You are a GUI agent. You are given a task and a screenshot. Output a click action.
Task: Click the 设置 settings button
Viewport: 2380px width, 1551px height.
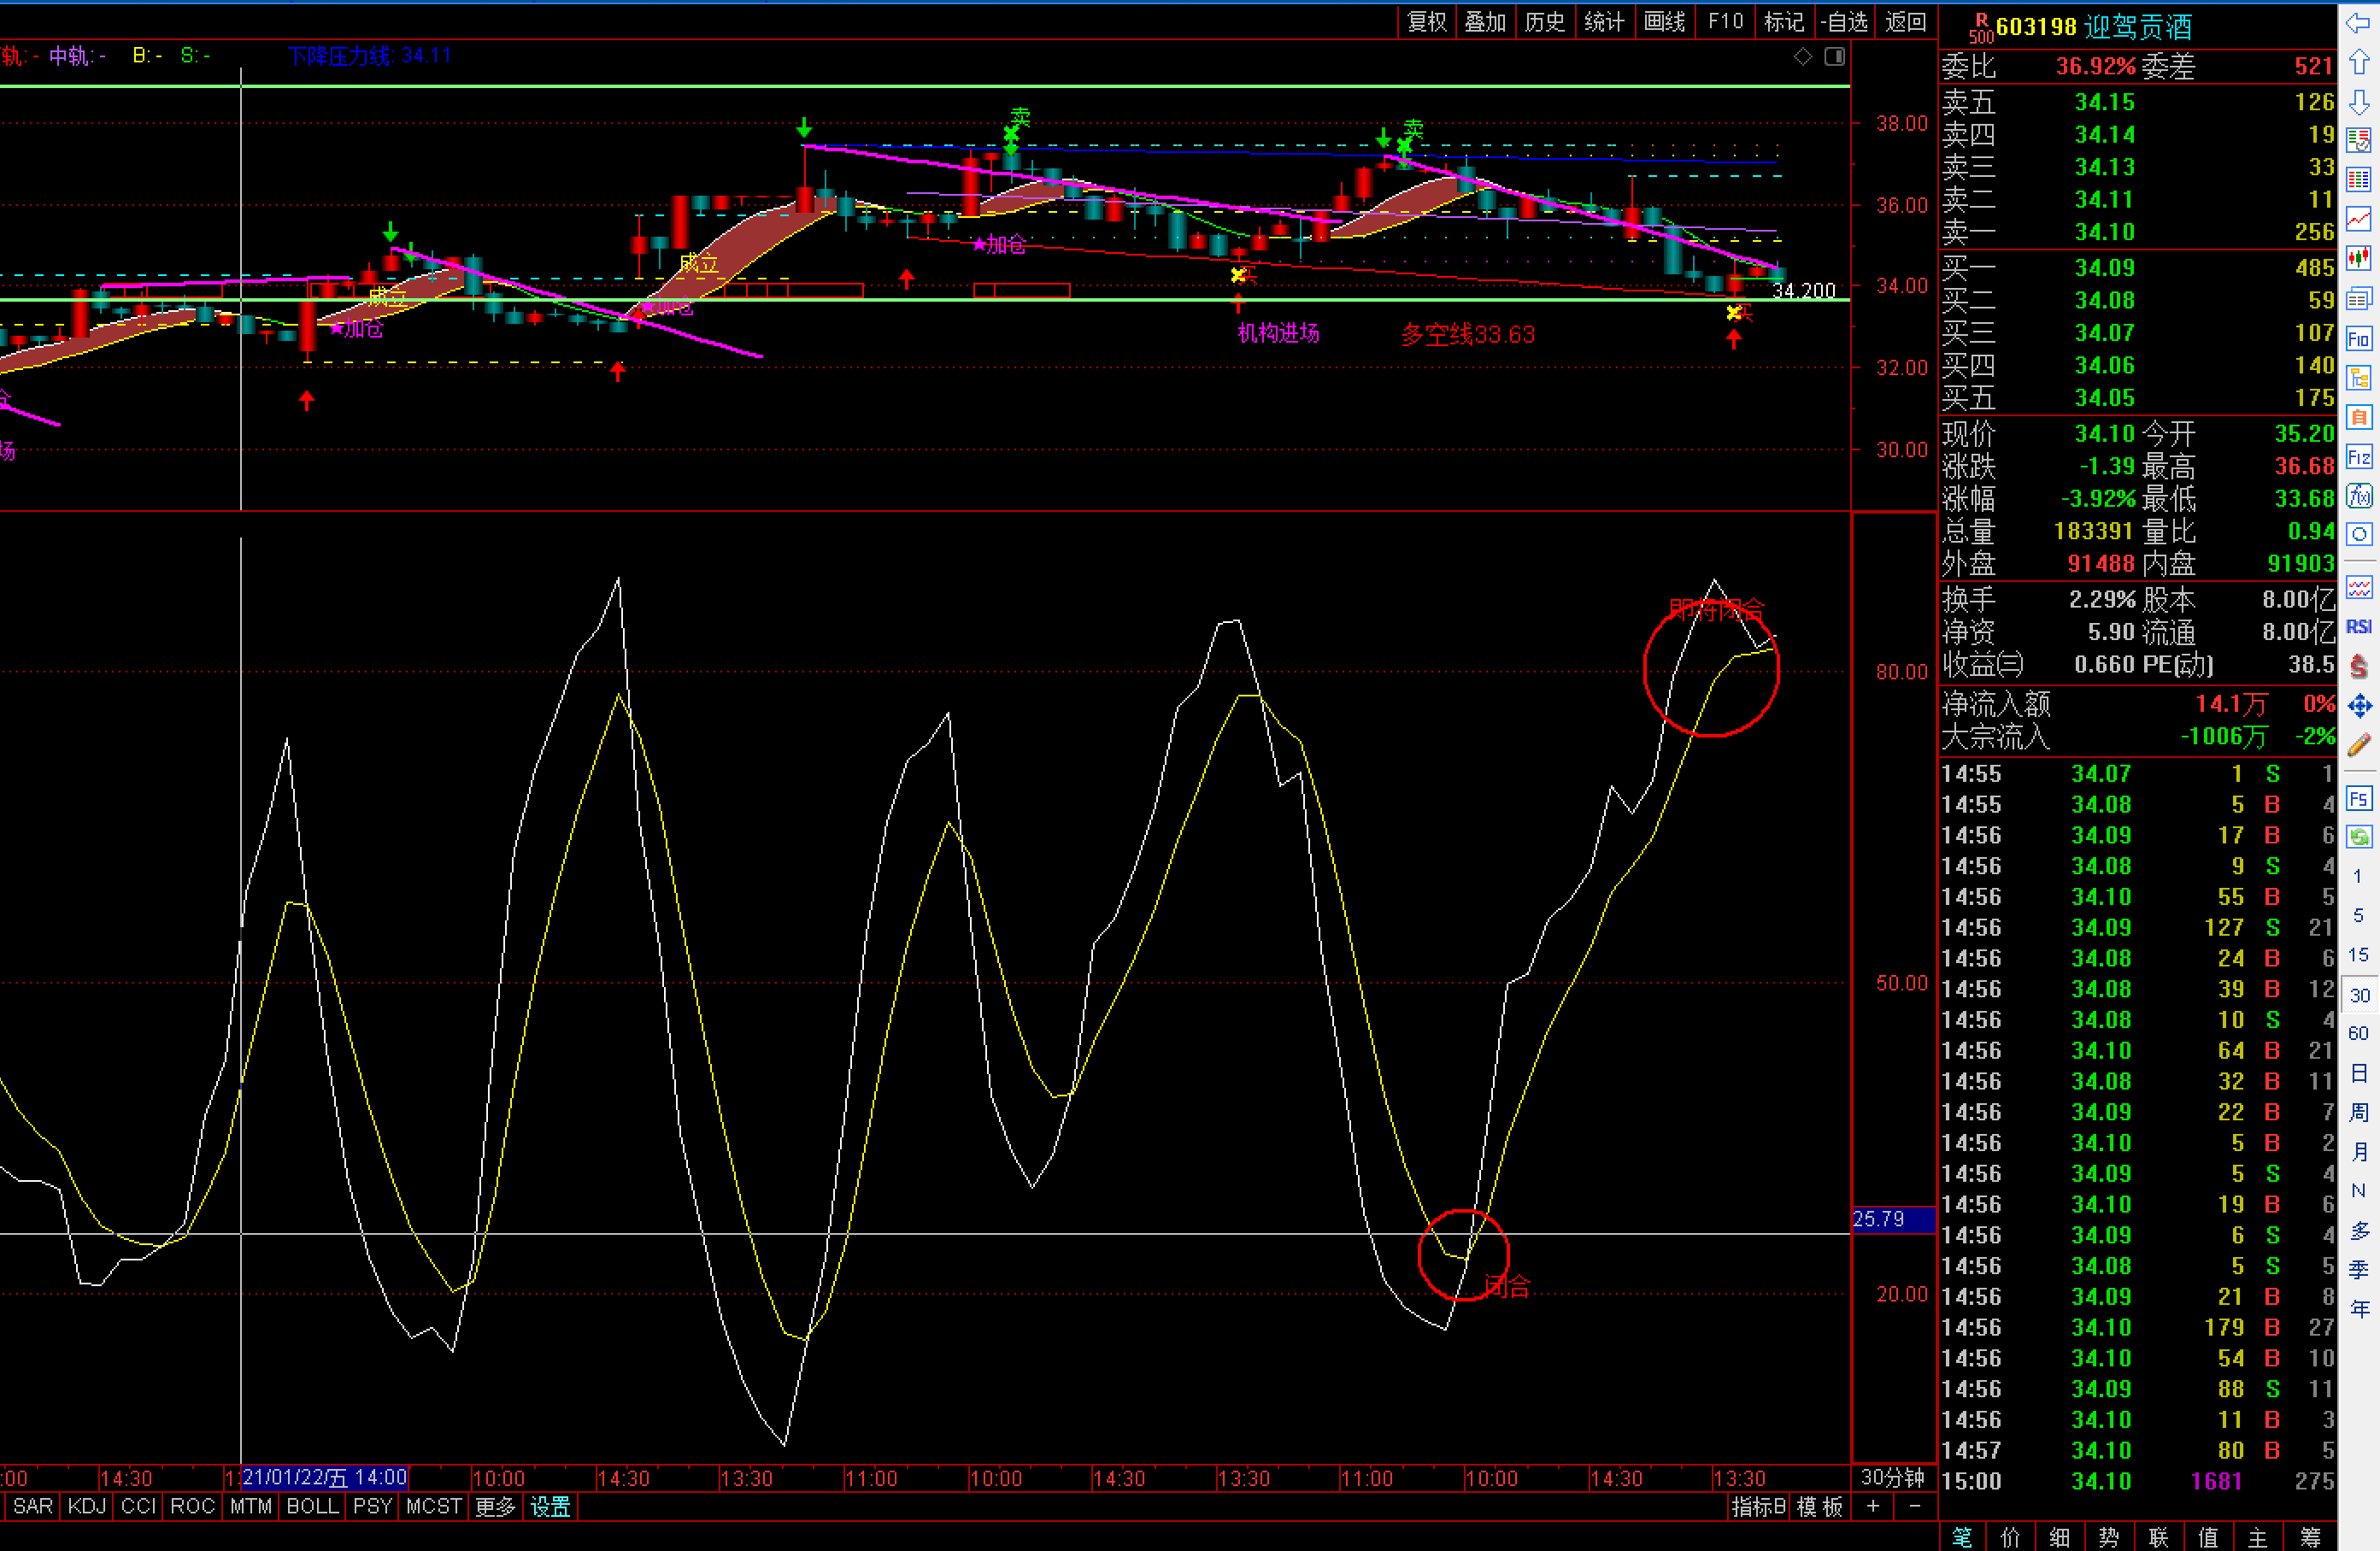(x=550, y=1506)
